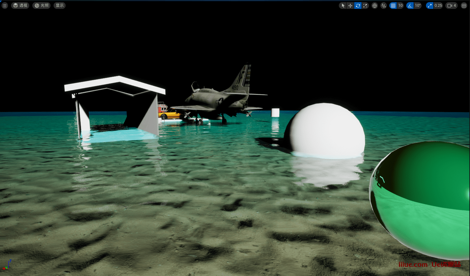This screenshot has width=470, height=276.
Task: Click the iiiue.com watermark link
Action: point(413,265)
